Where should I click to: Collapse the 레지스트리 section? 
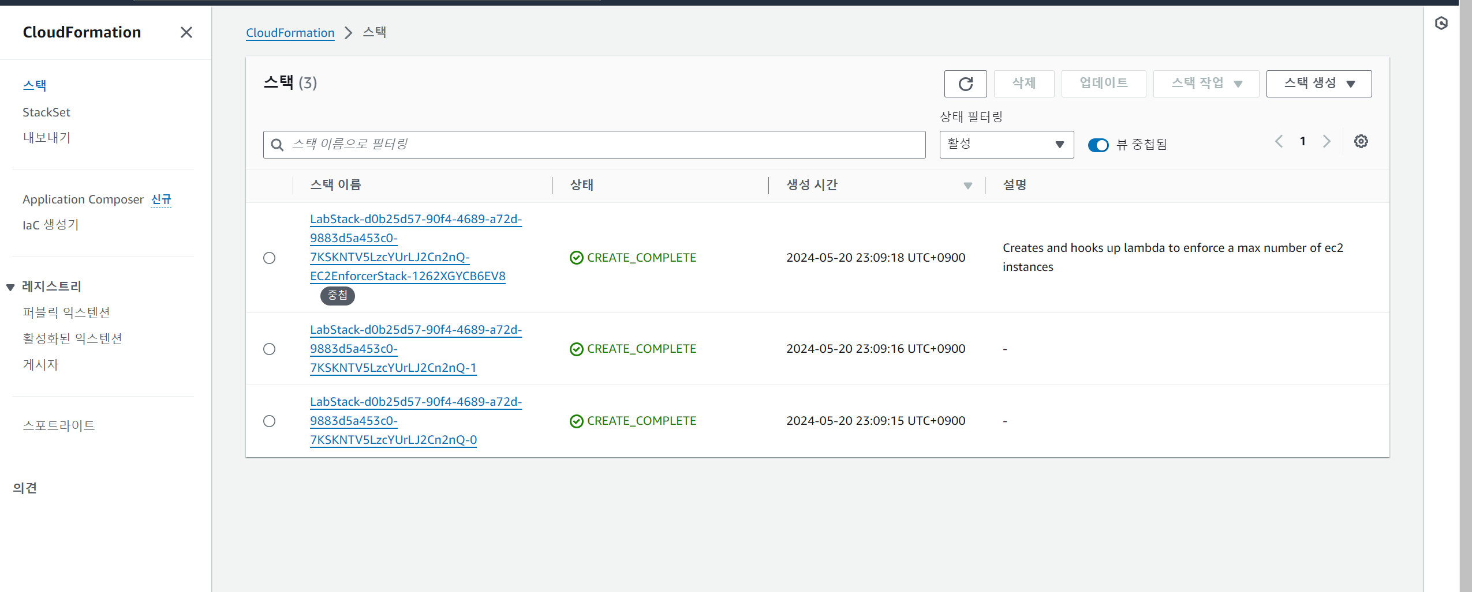pyautogui.click(x=10, y=287)
